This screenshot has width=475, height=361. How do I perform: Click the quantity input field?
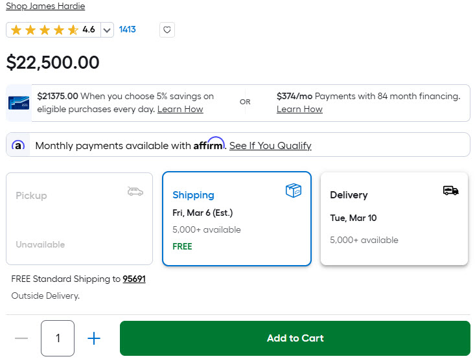click(x=58, y=338)
